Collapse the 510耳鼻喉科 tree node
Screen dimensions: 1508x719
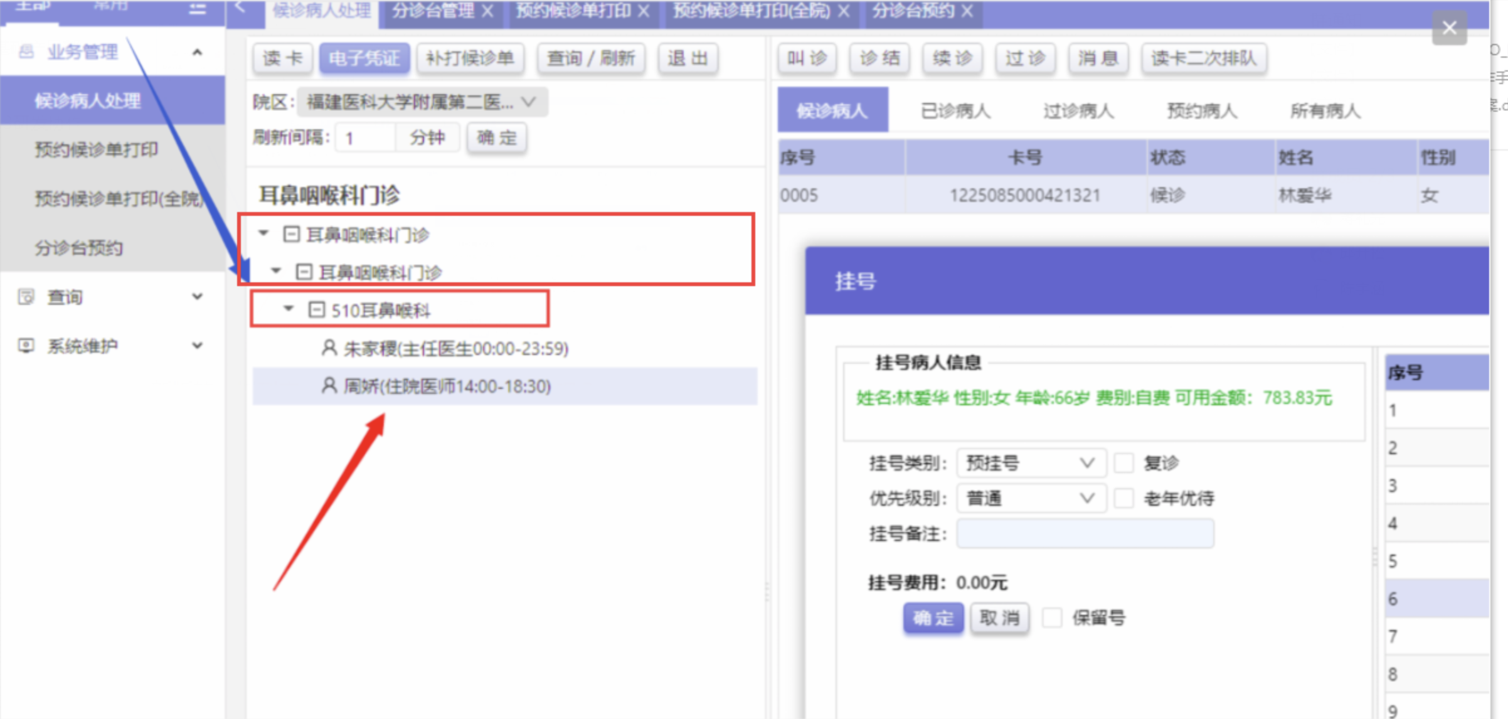click(289, 309)
